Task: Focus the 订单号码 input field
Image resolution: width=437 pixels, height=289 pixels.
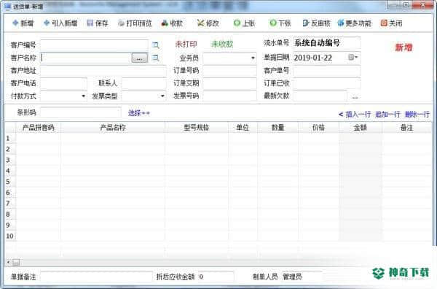Action: [229, 71]
